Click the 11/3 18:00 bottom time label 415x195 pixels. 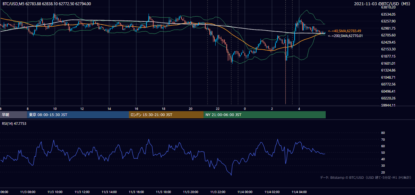(163, 192)
